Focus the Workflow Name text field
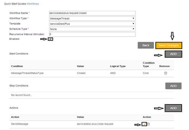 coord(92,13)
